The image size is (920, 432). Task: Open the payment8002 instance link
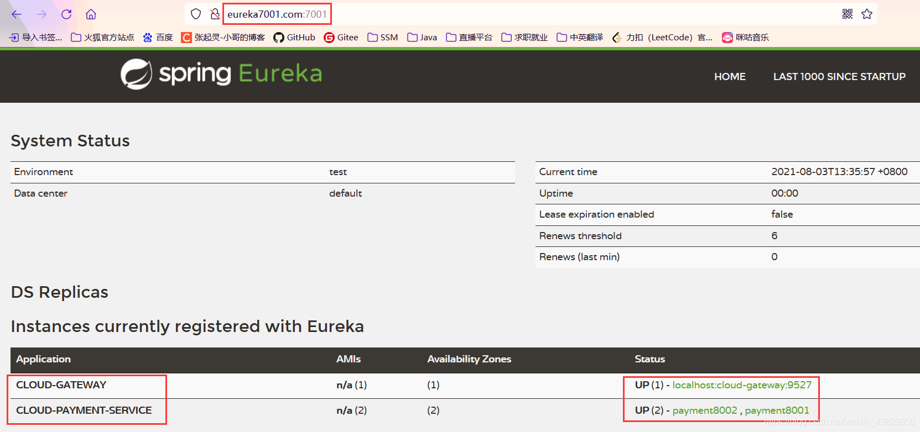click(x=705, y=410)
